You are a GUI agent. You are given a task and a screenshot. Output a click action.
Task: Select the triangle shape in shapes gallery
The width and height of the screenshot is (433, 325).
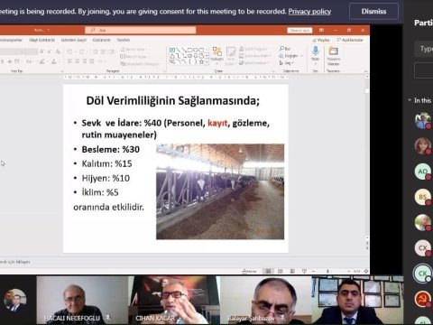[x=172, y=56]
